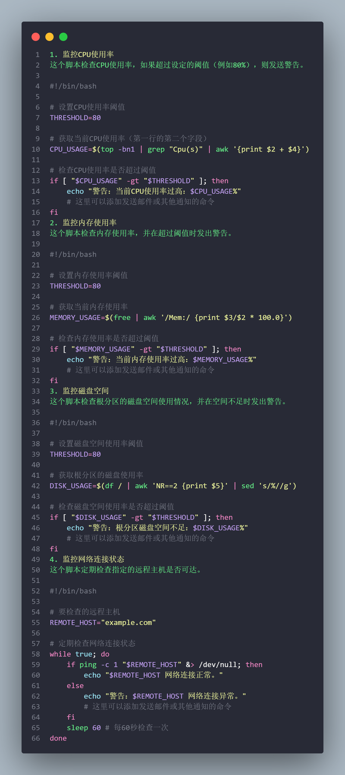Click the "DISK_USAGE=$(df /" assignment line
Viewport: 345px width, 775px height.
(x=173, y=486)
